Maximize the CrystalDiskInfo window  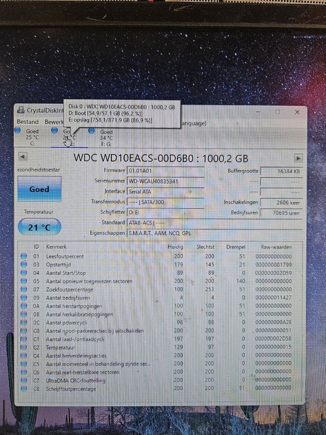click(278, 112)
